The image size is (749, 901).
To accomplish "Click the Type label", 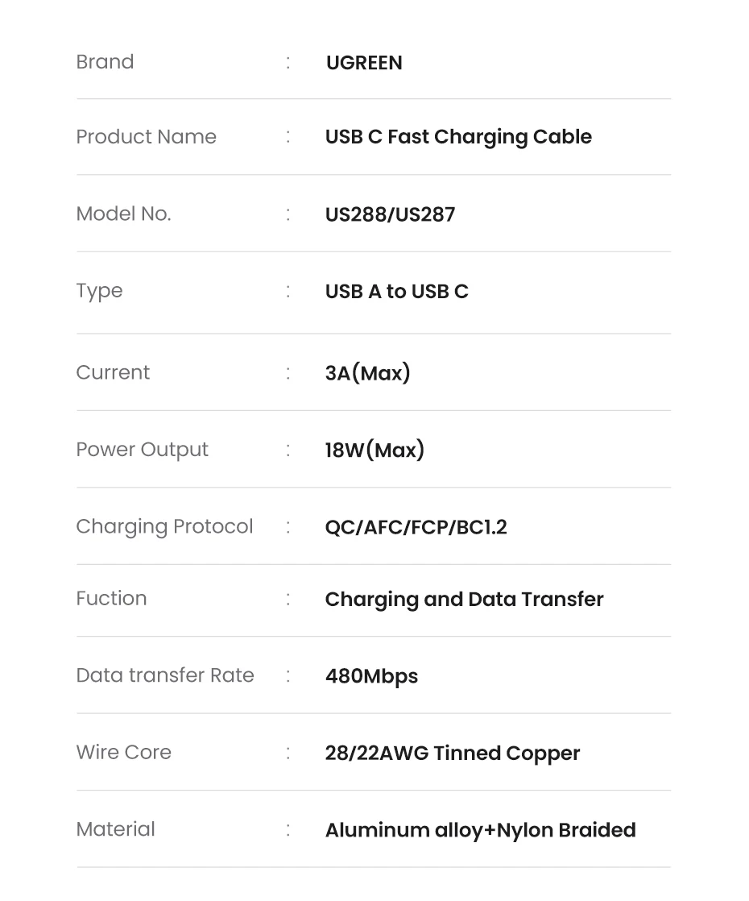I will (99, 291).
